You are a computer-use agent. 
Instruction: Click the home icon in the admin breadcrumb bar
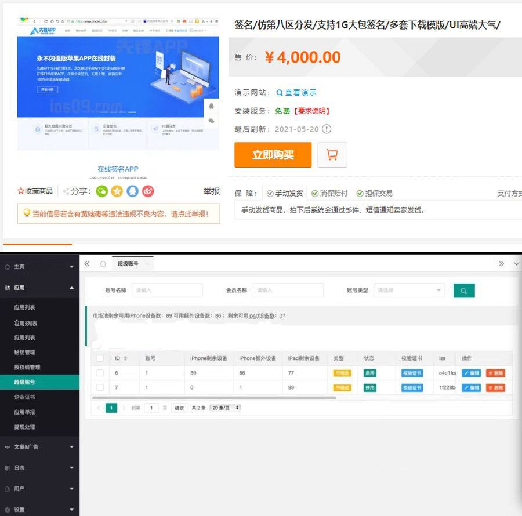103,263
